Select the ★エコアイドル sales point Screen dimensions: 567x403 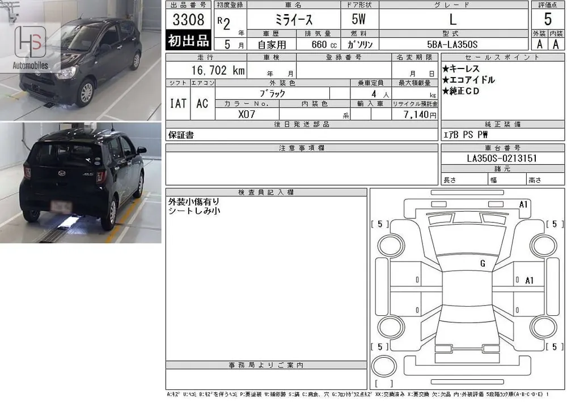(468, 80)
